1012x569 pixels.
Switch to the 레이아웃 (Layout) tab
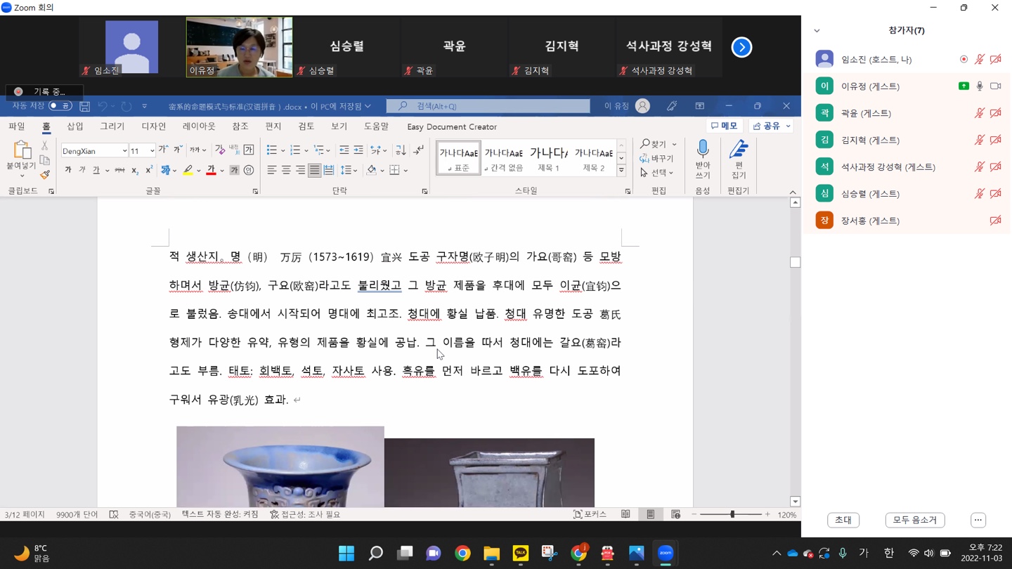click(199, 126)
